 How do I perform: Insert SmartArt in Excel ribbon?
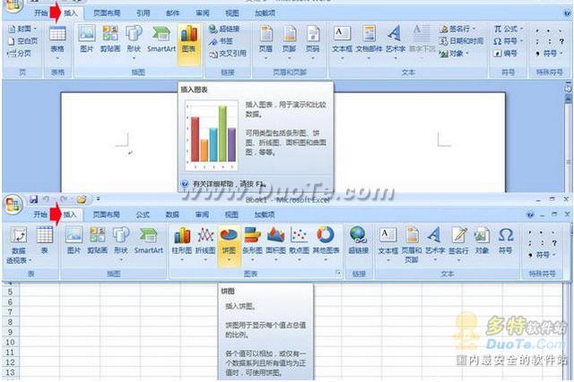coord(148,241)
